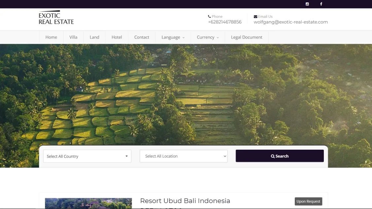This screenshot has width=372, height=209.
Task: Click the Exotic Real Estate logo
Action: coord(56,17)
